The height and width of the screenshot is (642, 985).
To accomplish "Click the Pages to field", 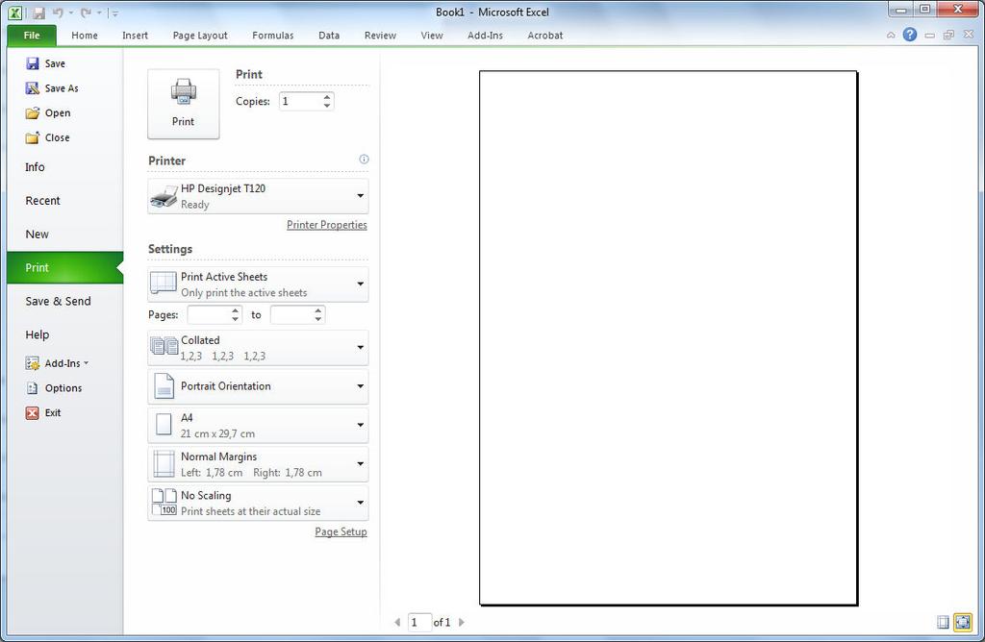I will (x=291, y=315).
